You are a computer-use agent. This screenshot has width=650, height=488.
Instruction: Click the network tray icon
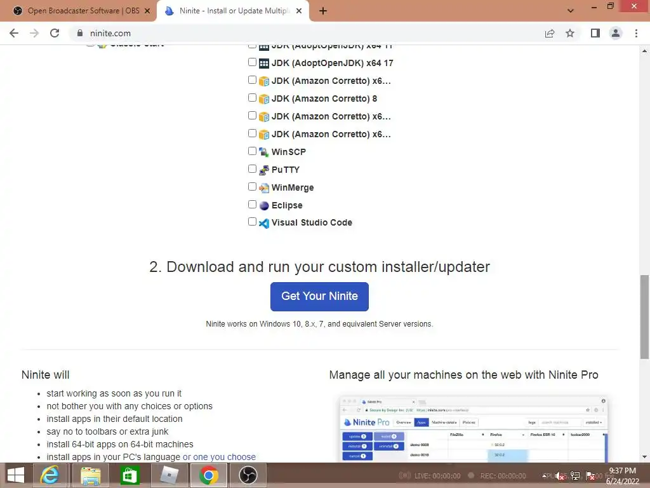[575, 476]
